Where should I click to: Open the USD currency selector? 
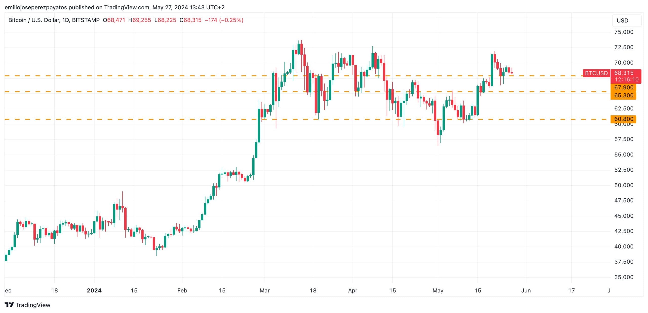(x=626, y=20)
